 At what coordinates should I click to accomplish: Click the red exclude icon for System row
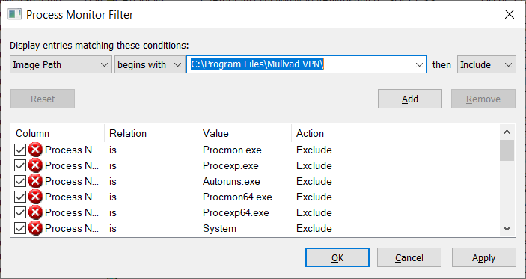35,228
